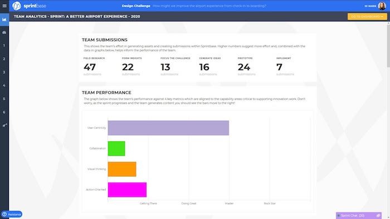Image resolution: width=390 pixels, height=219 pixels.
Task: Select the magenta Action-Oriented bar
Action: click(x=127, y=190)
